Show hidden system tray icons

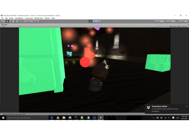click(154, 118)
